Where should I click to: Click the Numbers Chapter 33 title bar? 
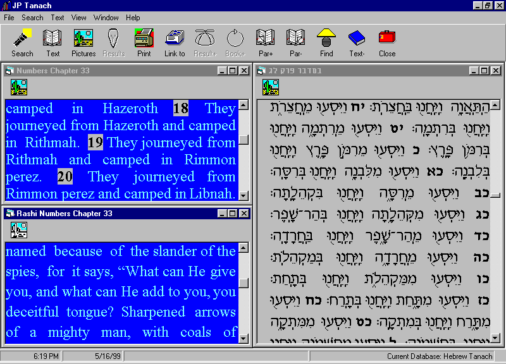point(127,71)
